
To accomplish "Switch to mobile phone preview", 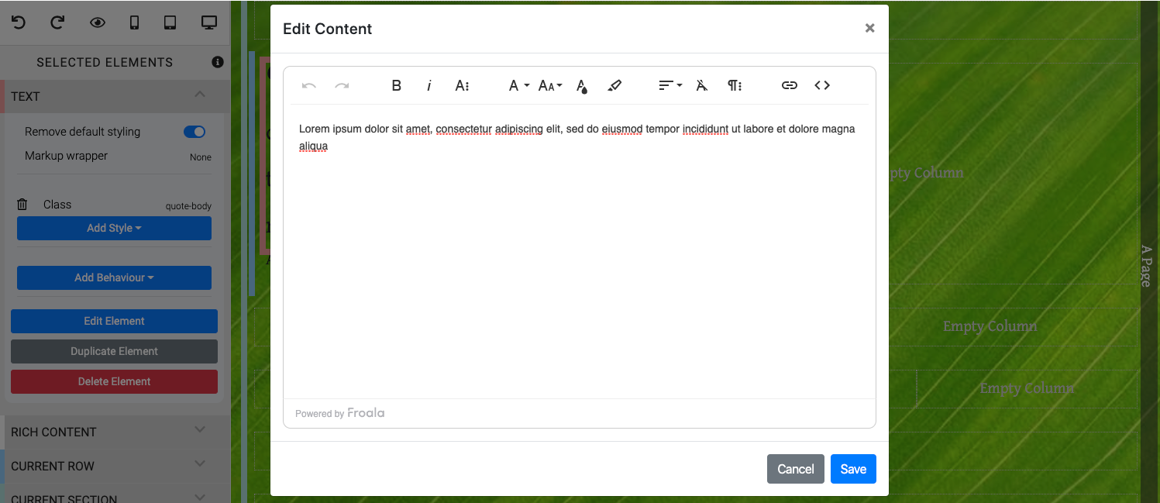I will pos(134,22).
